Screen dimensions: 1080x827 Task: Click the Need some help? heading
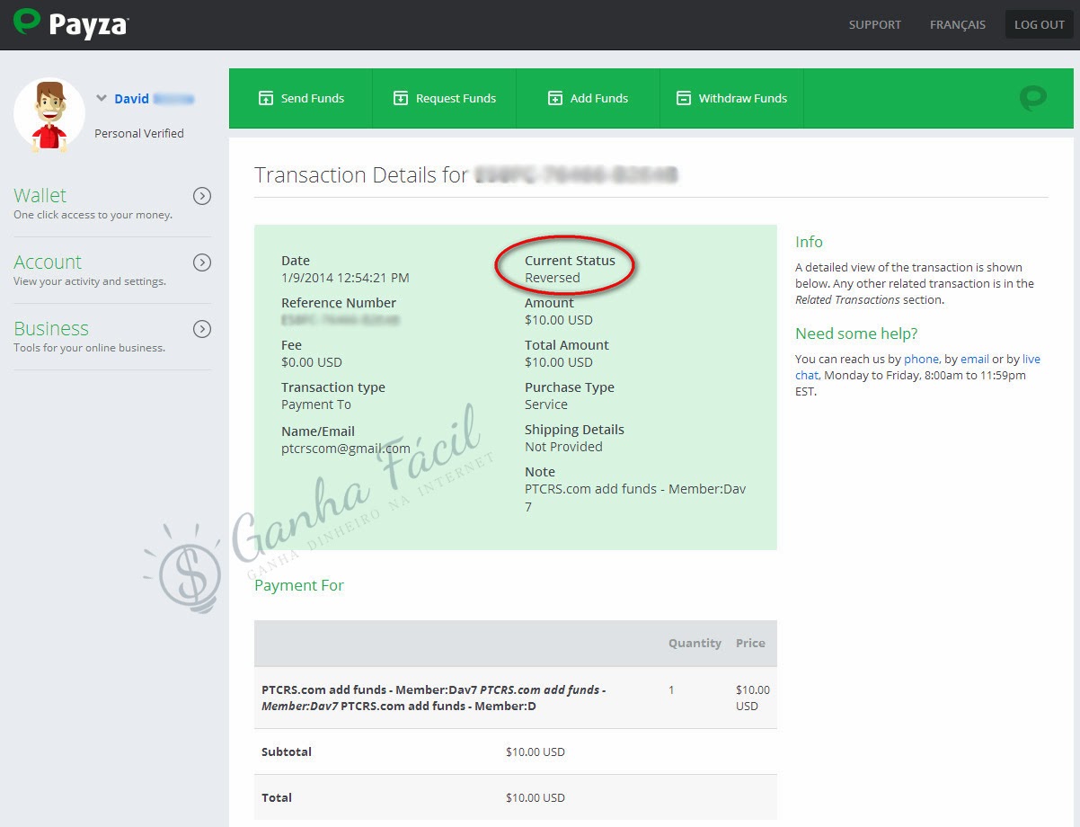pos(856,333)
